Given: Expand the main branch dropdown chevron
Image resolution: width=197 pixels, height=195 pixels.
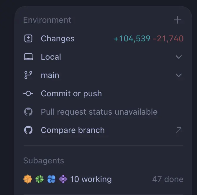Looking at the screenshot, I should pos(179,75).
